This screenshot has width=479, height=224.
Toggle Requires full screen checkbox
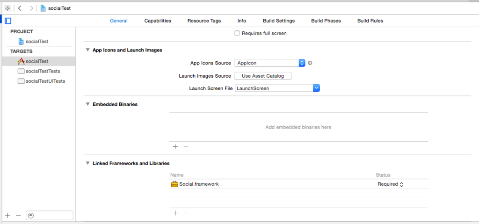point(237,33)
